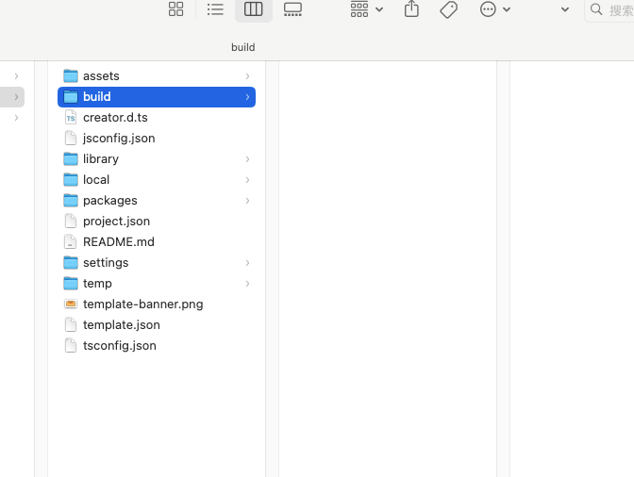The height and width of the screenshot is (477, 634).
Task: Select the tsconfig.json file
Action: click(x=119, y=346)
